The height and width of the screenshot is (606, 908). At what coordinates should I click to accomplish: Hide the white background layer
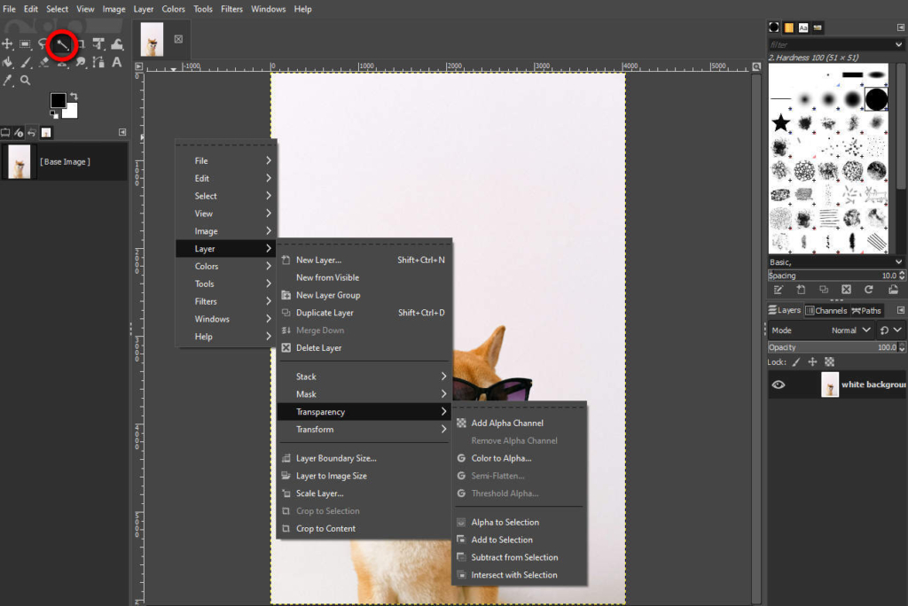pyautogui.click(x=779, y=385)
